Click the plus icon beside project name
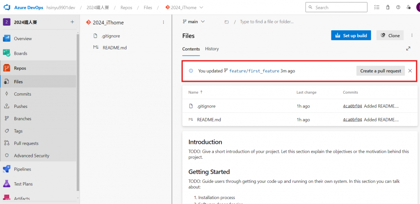Image resolution: width=420 pixels, height=204 pixels. 72,22
